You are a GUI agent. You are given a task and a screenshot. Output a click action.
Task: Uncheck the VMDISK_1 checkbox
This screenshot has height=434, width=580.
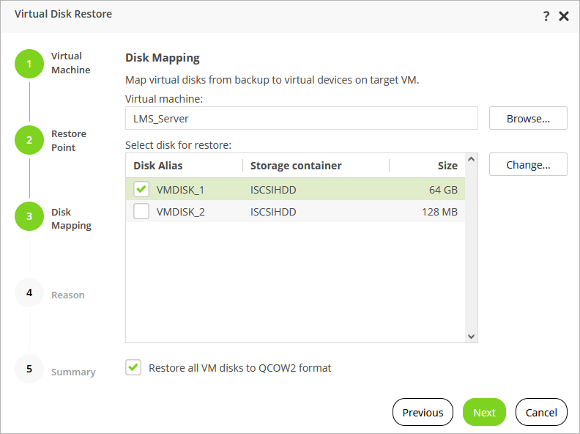coord(141,190)
